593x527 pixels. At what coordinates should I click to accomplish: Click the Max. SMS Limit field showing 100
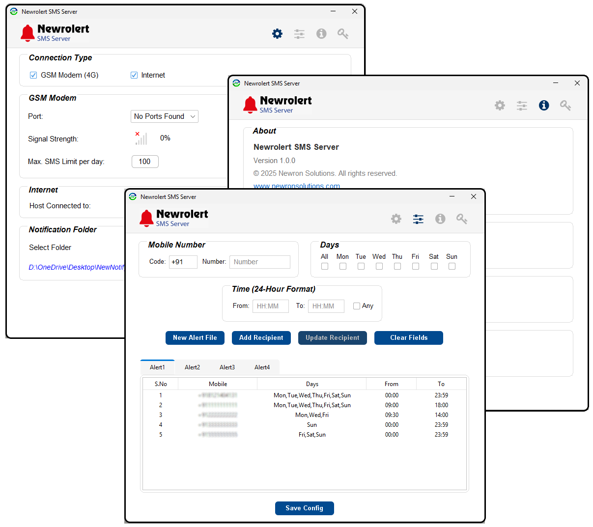(x=145, y=162)
